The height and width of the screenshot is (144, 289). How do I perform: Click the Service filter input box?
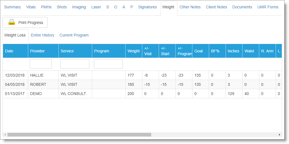click(75, 64)
